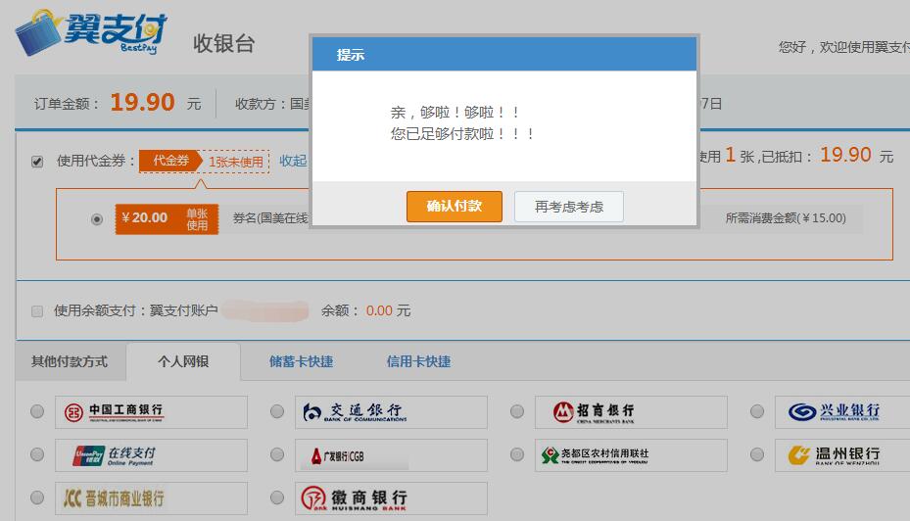Enable 使用余额支付 checkbox

(37, 311)
